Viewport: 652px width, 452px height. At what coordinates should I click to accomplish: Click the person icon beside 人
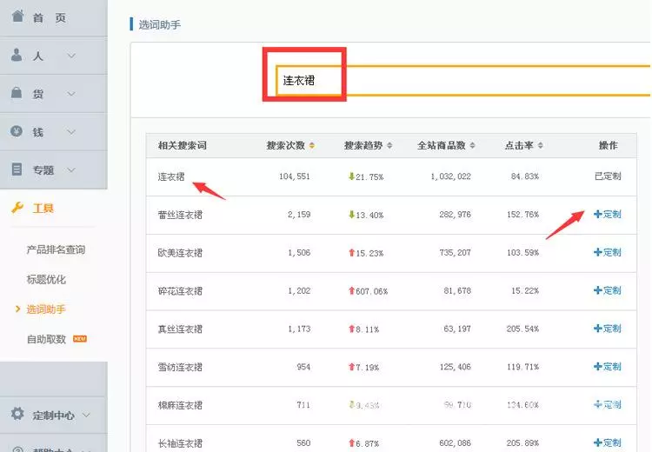(17, 55)
